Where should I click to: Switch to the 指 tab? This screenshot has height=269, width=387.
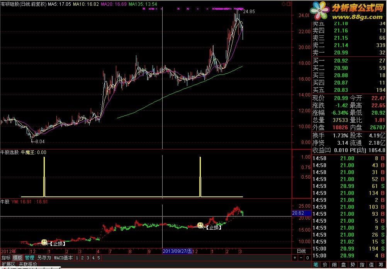(x=362, y=265)
